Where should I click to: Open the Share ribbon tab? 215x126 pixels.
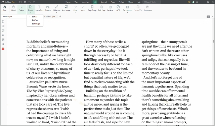pos(131,2)
